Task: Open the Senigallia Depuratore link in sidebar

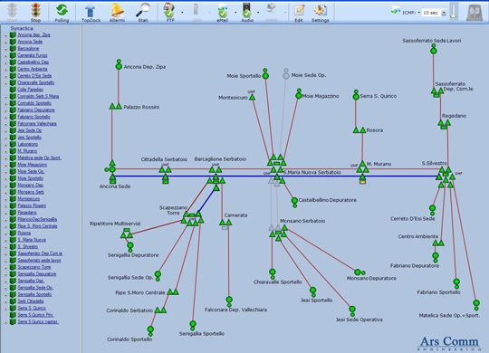Action: click(x=37, y=273)
